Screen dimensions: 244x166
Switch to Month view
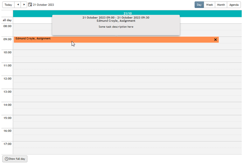tap(221, 5)
